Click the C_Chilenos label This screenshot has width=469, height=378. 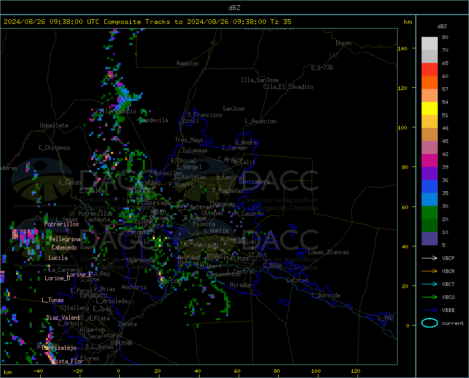pos(54,148)
